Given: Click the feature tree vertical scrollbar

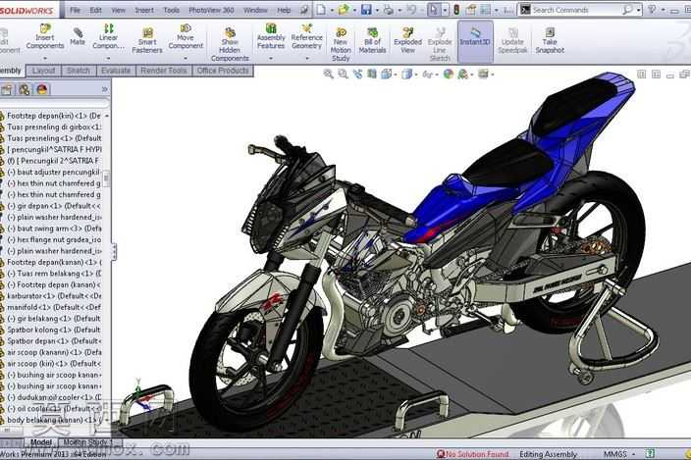Looking at the screenshot, I should point(106,179).
